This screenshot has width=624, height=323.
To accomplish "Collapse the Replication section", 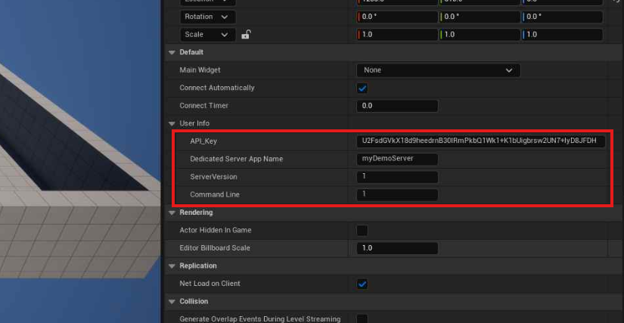I will click(172, 266).
